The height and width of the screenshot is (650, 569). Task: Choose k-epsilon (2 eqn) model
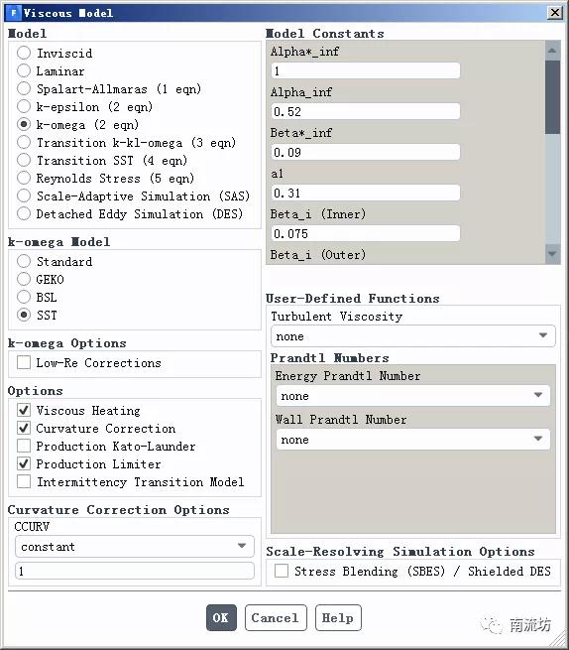point(24,106)
